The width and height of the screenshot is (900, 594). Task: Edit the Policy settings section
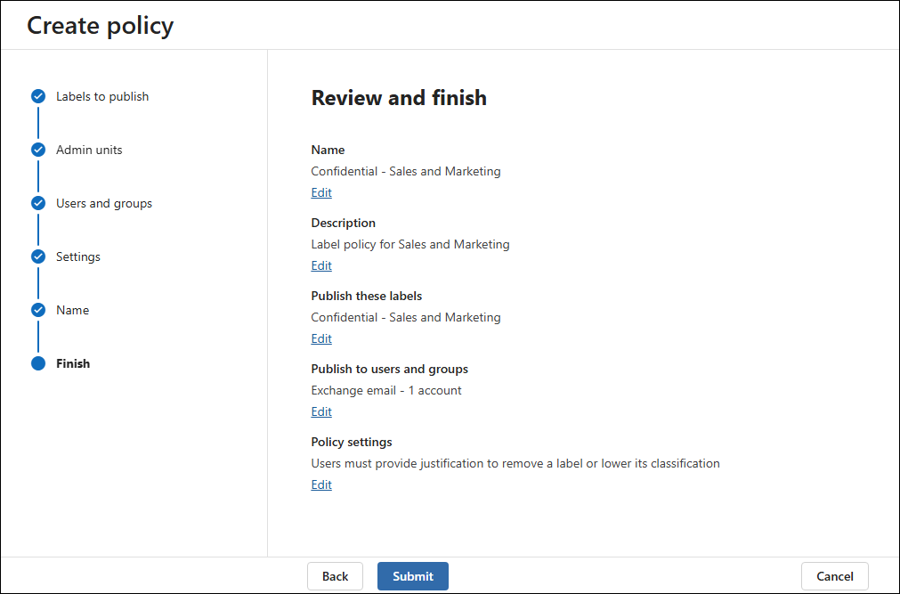(321, 484)
